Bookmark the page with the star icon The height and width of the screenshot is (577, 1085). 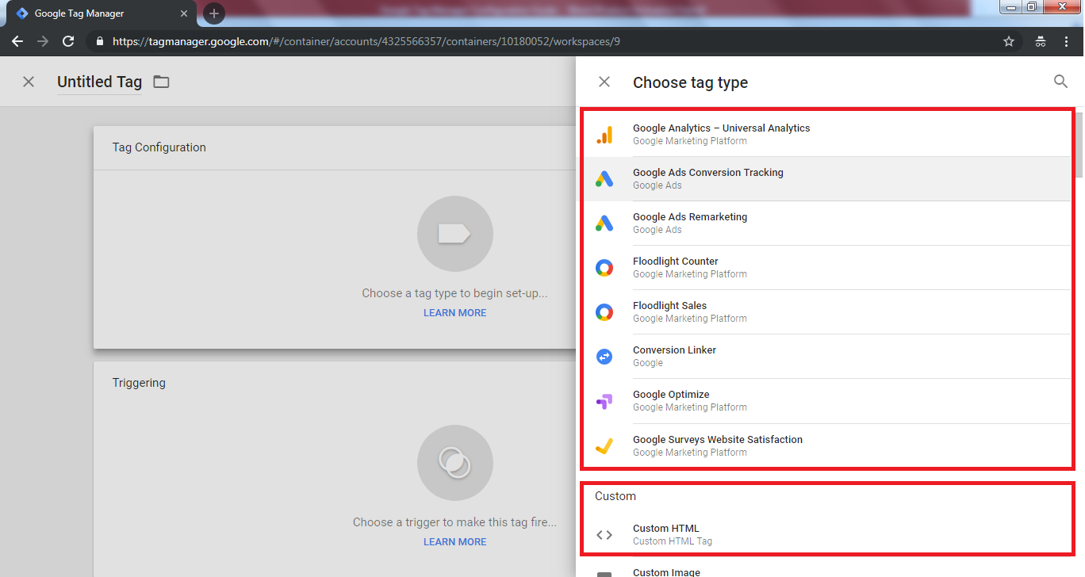[x=1009, y=41]
